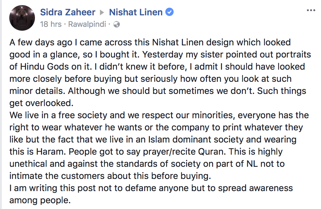The image size is (321, 209).
Task: Click the paragraph starting 'We live in a free society'
Action: click(x=159, y=145)
